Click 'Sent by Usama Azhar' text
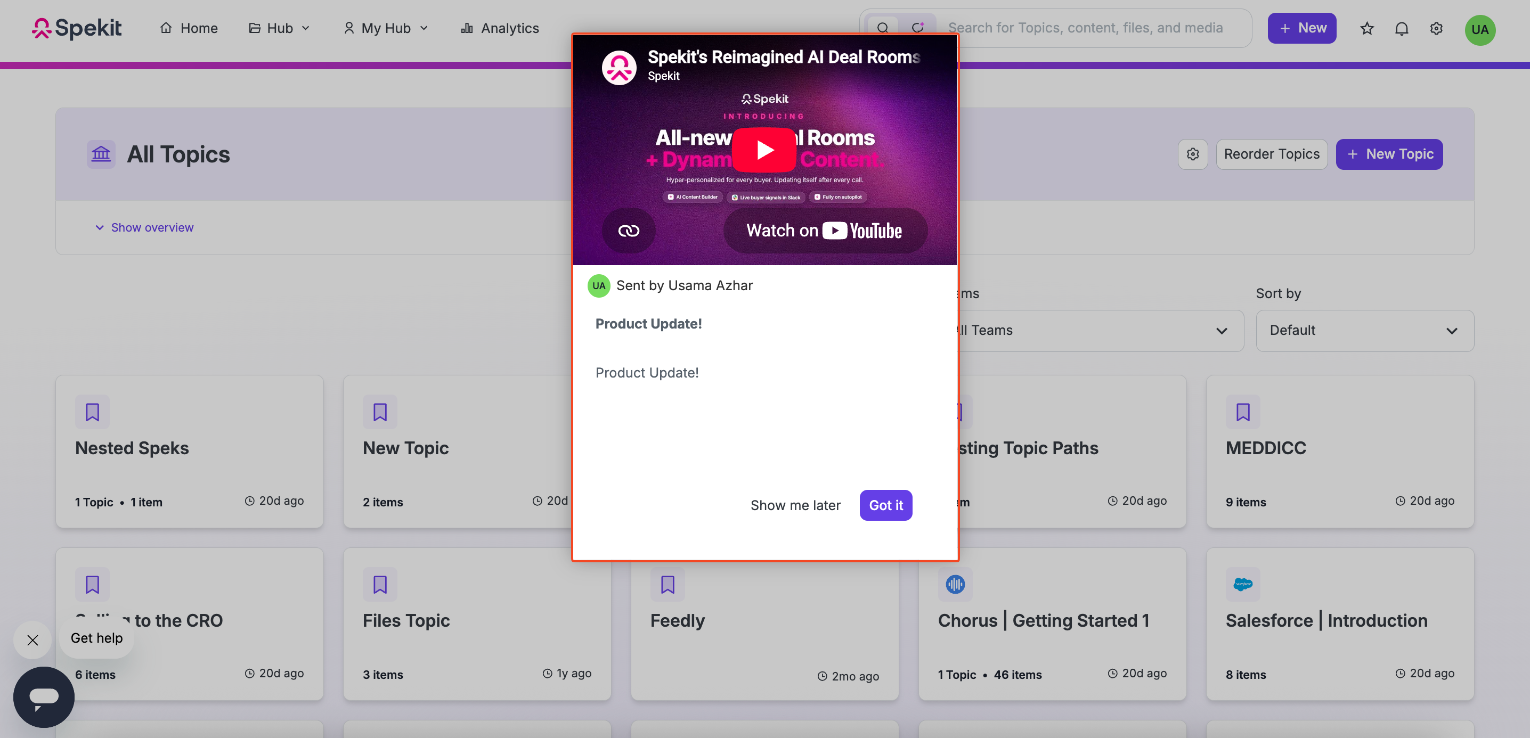The height and width of the screenshot is (738, 1530). (x=684, y=285)
